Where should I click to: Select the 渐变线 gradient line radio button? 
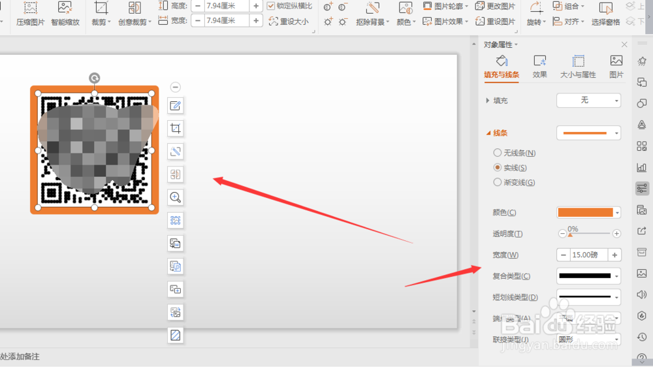497,182
